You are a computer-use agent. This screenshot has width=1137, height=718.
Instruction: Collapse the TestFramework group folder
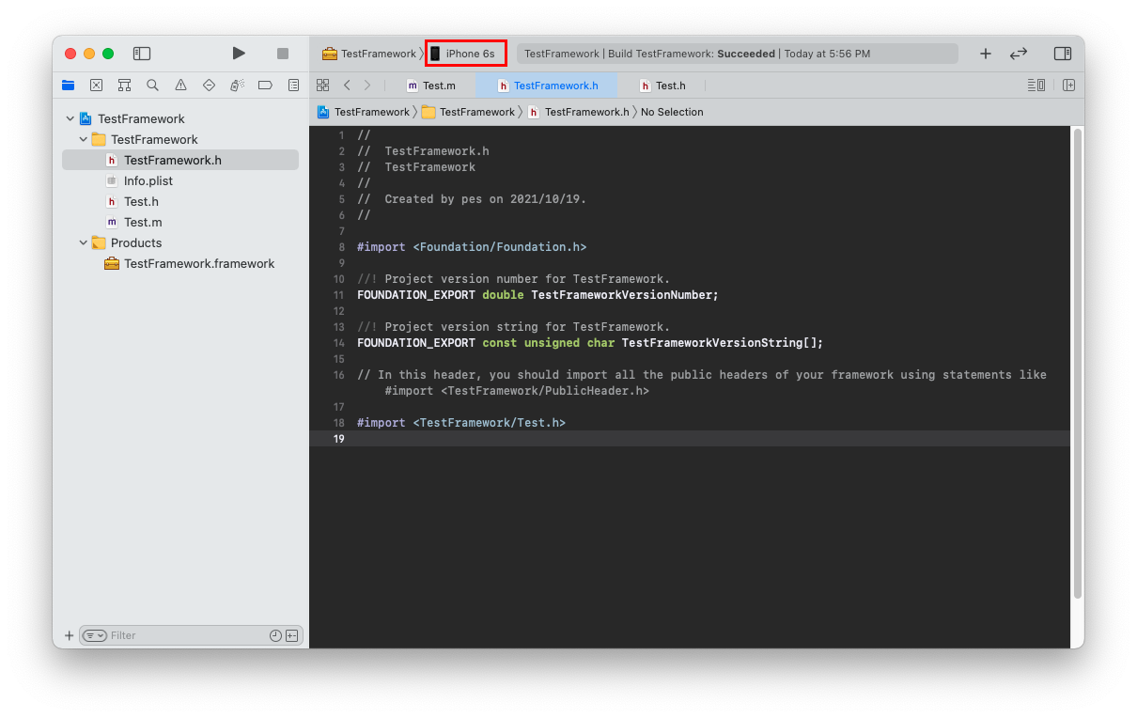pos(83,140)
